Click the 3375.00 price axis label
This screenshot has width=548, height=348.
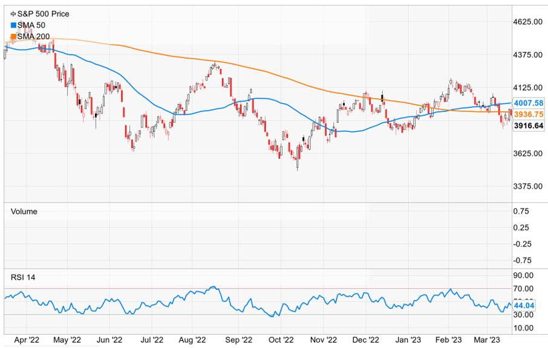tap(525, 186)
